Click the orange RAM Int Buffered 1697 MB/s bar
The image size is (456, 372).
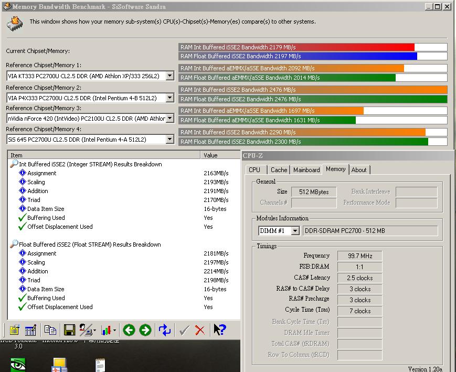tap(271, 111)
